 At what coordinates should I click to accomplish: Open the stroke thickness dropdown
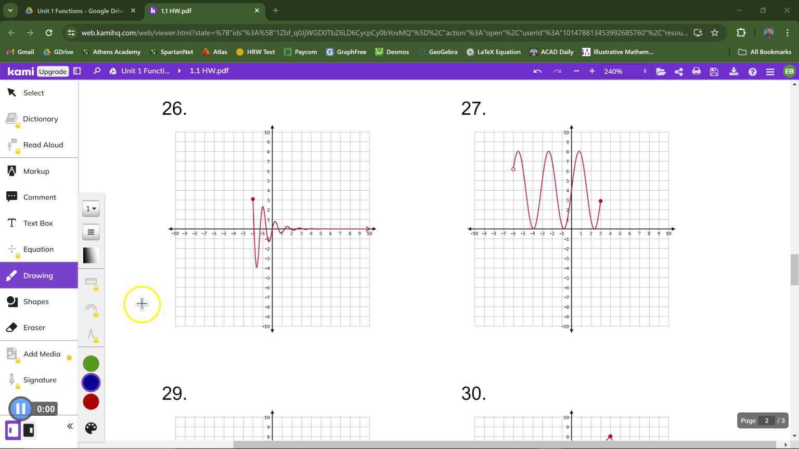(91, 208)
